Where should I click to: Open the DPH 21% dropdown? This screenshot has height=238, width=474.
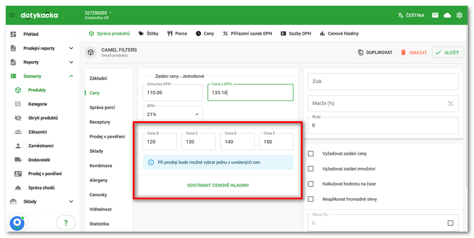tap(173, 114)
